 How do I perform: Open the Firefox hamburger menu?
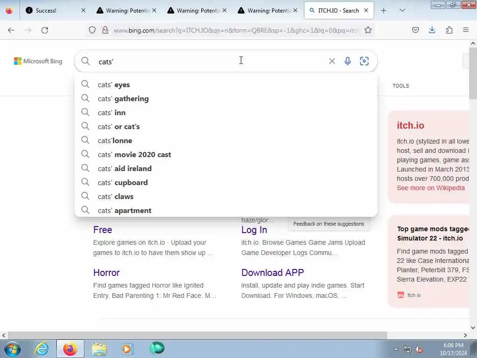466,30
